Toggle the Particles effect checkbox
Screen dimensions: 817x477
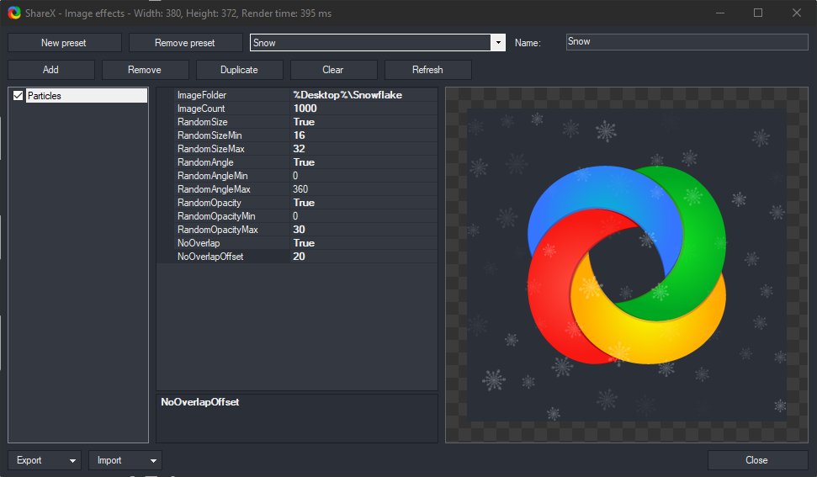pyautogui.click(x=19, y=95)
